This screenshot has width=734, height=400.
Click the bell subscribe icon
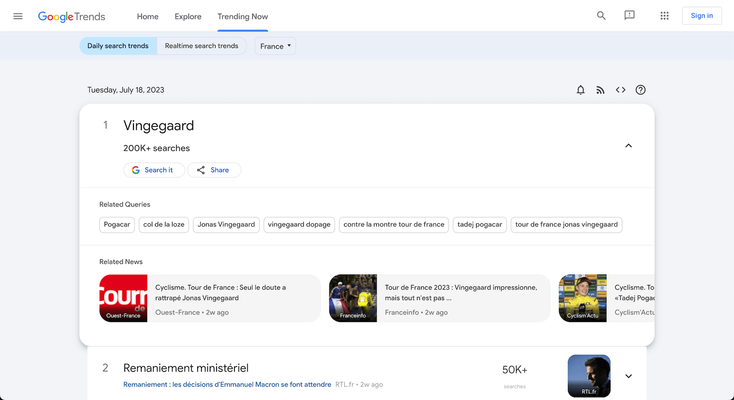click(581, 90)
